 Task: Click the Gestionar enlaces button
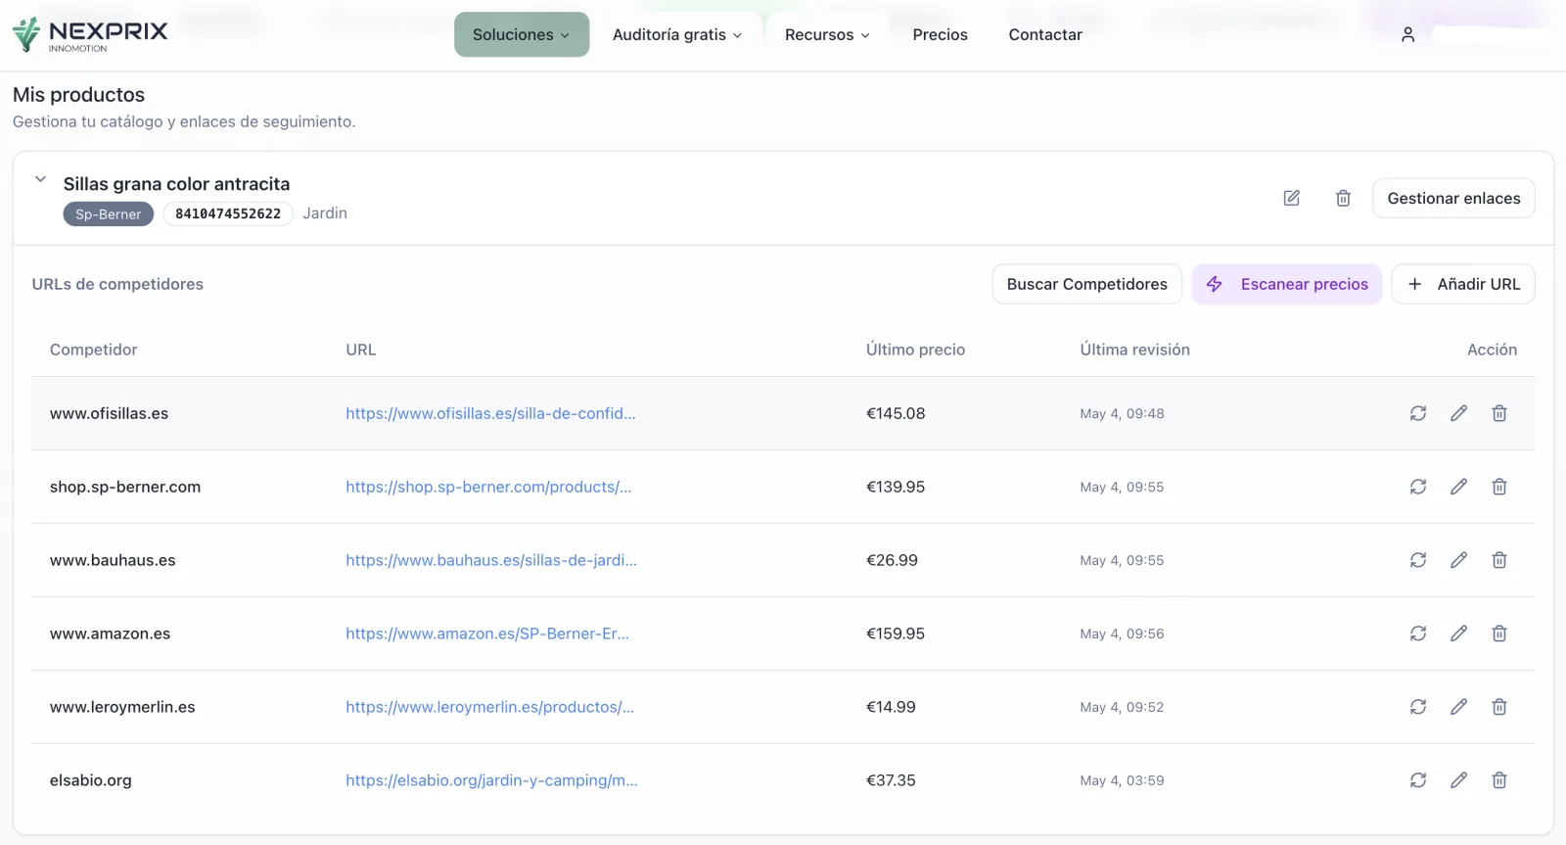coord(1453,198)
